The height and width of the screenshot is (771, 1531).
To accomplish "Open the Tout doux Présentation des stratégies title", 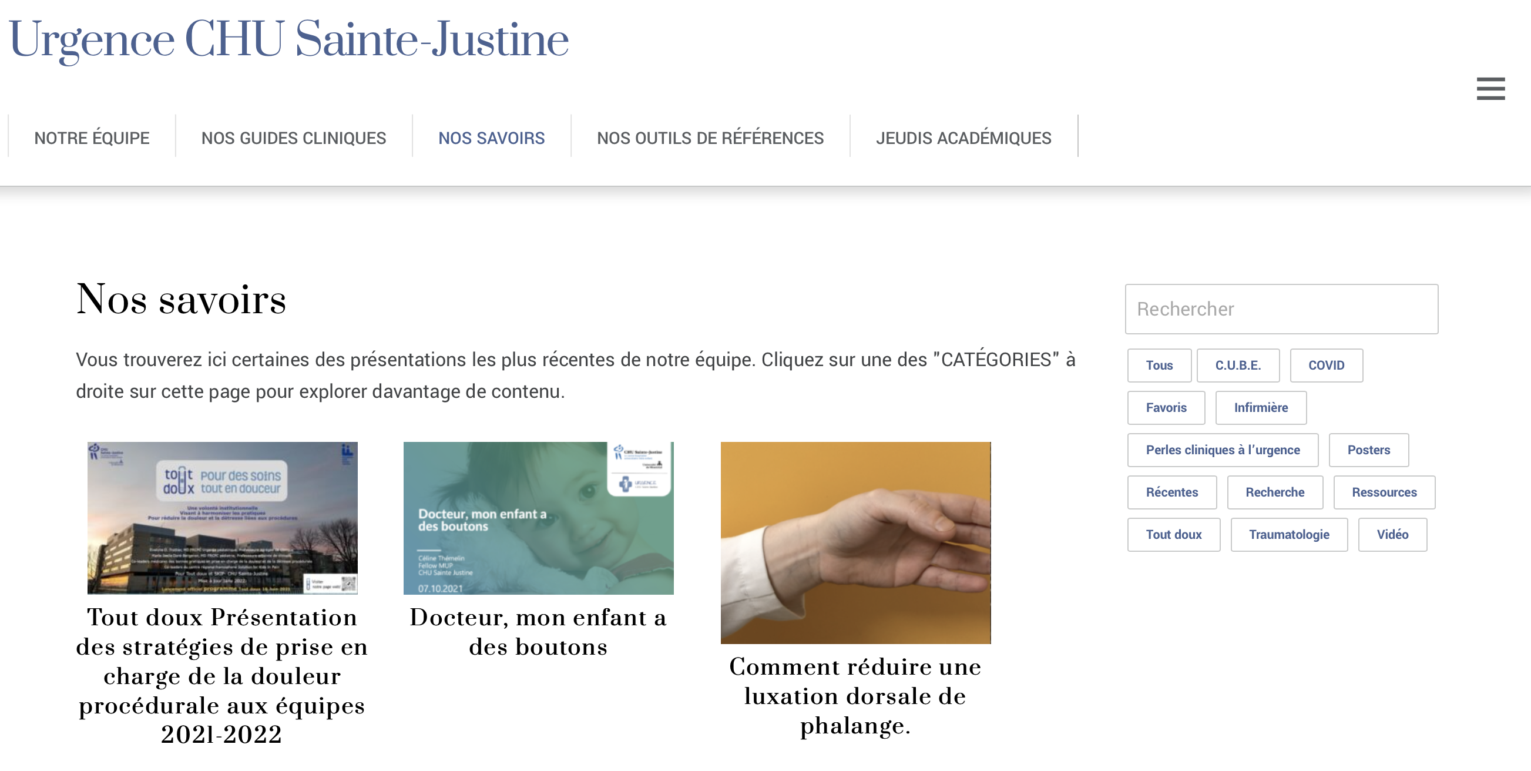I will coord(221,676).
